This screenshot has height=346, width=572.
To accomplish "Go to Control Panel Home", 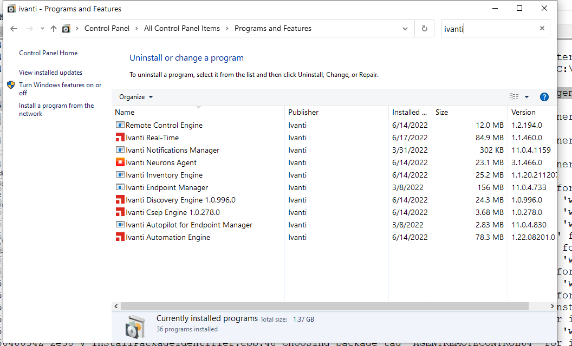I will pyautogui.click(x=49, y=53).
